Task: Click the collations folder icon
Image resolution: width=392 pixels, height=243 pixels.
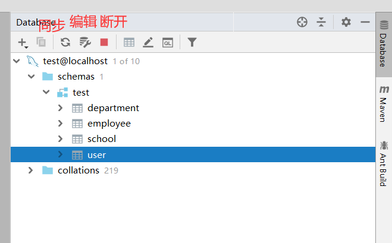Action: tap(48, 171)
